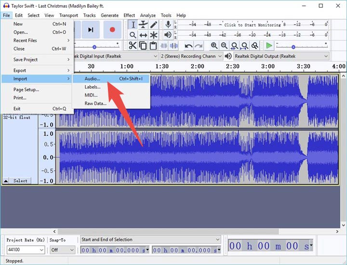
Task: Select the Selection tool (I-beam)
Action: [x=133, y=25]
